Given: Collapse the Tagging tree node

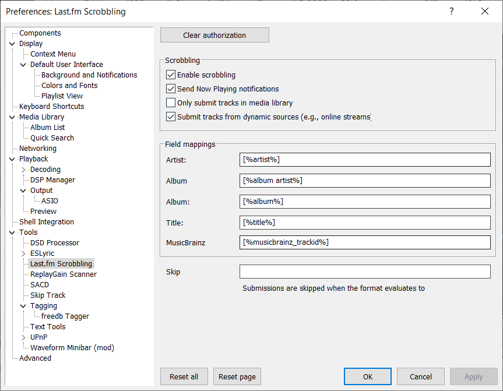Looking at the screenshot, I should coord(23,306).
